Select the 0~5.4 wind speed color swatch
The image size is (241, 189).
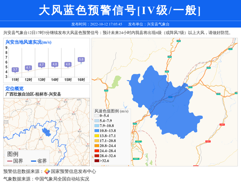pos(97,116)
